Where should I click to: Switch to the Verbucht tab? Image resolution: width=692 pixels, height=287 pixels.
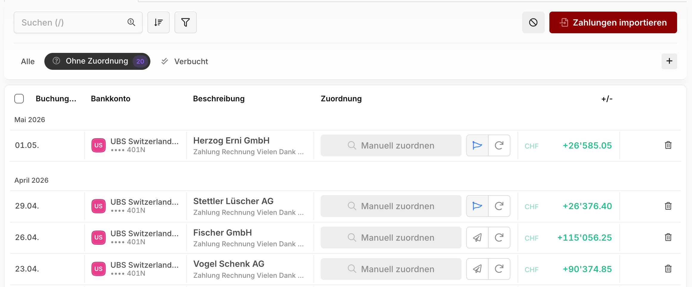tap(185, 61)
